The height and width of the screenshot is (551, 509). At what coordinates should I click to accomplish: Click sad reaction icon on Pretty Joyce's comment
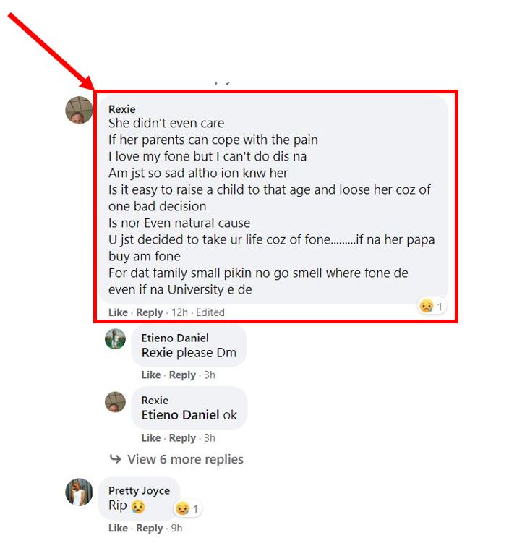pos(183,509)
